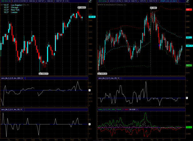Viewport: 193px width, 141px height.
Task: Click the SPX high value H: 1887.87
Action: pyautogui.click(x=40, y=1)
